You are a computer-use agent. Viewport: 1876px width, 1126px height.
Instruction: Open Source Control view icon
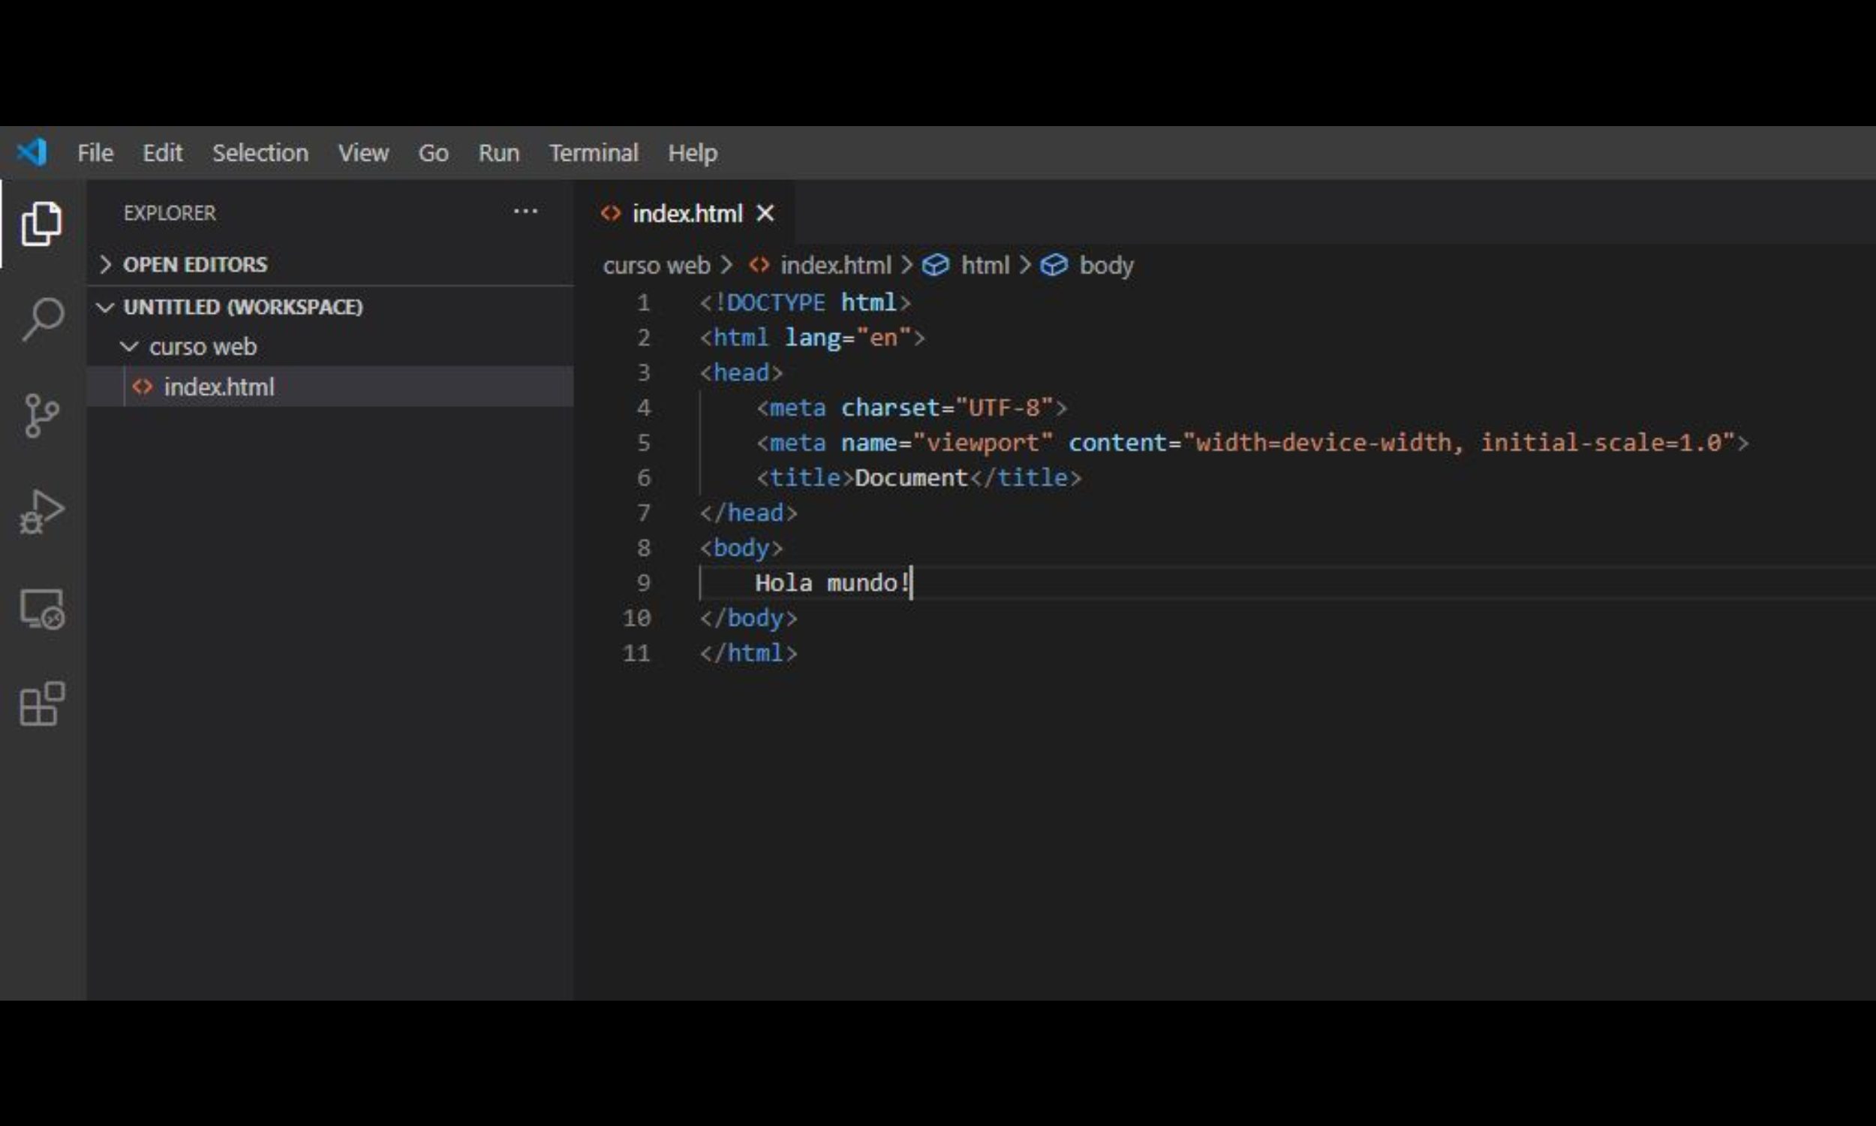(42, 415)
